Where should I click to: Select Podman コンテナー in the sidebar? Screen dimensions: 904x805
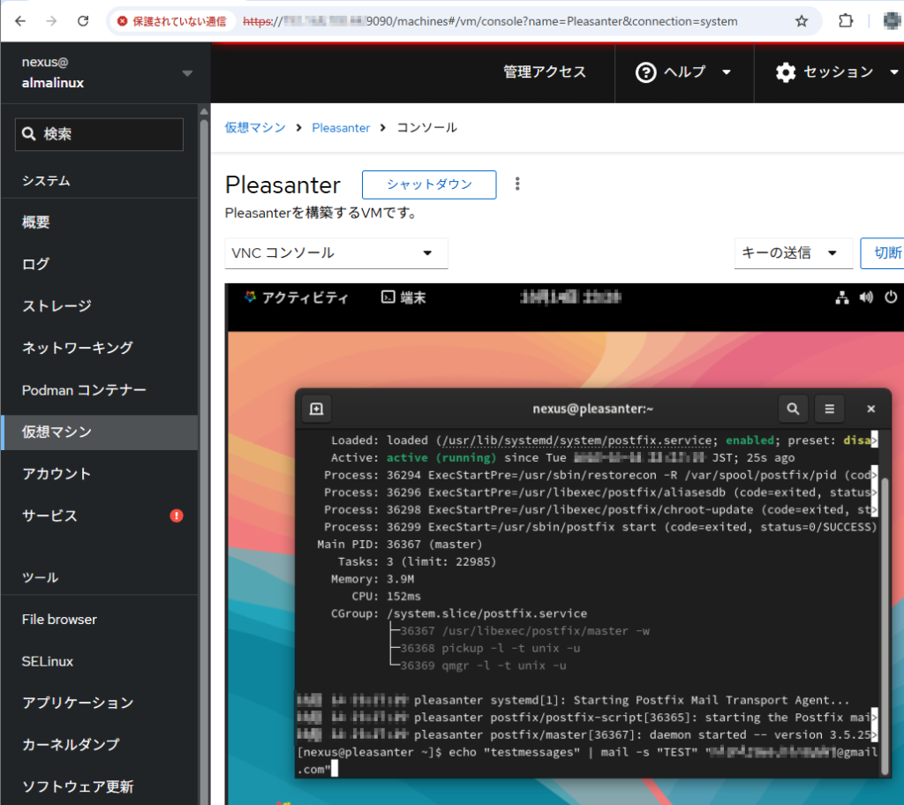tap(84, 389)
